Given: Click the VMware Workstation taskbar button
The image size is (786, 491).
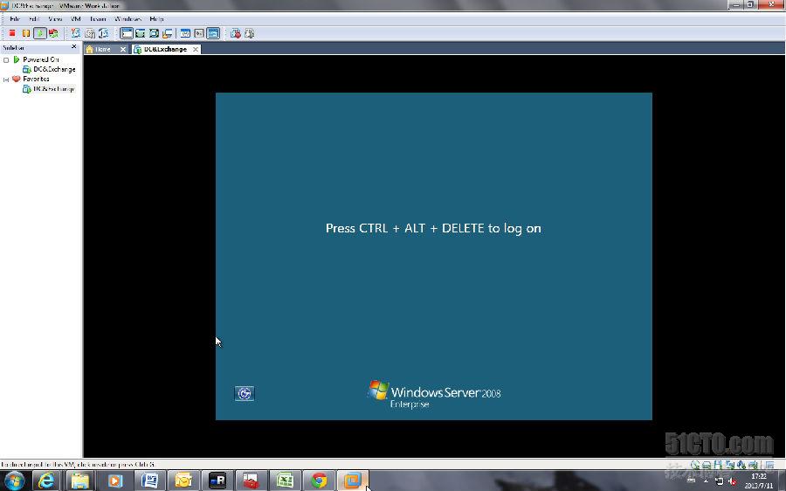Looking at the screenshot, I should 353,481.
